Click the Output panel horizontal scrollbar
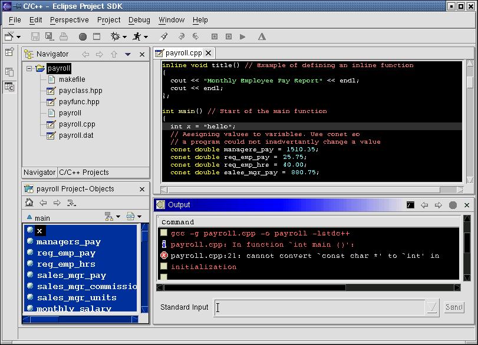This screenshot has height=345, width=478. [253, 288]
